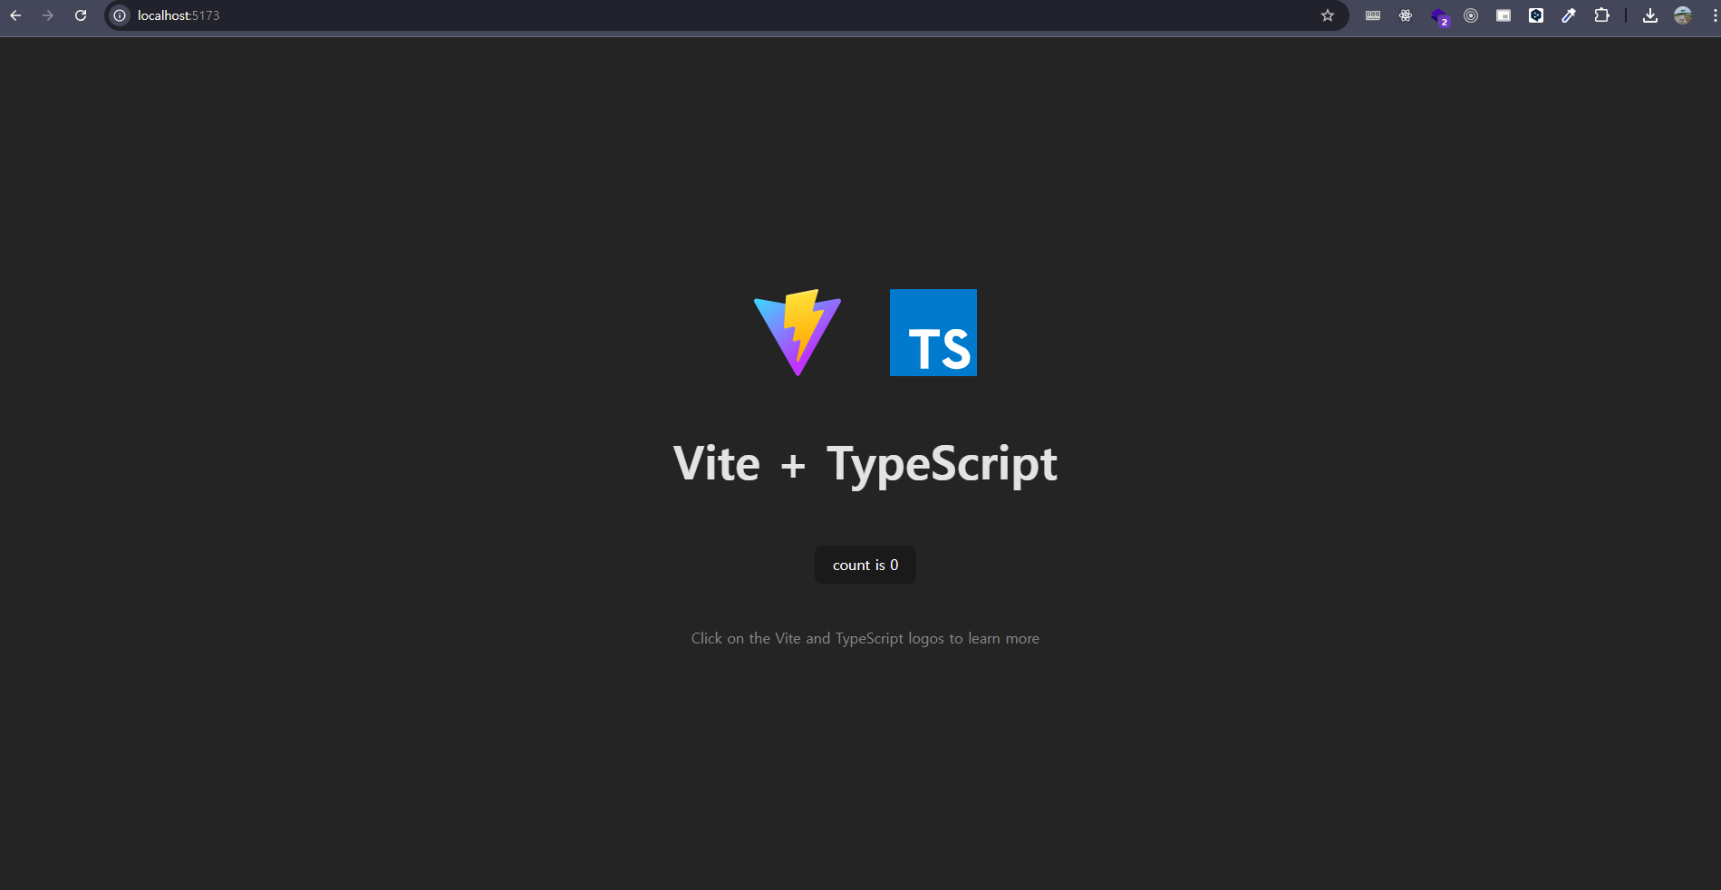
Task: Click the Vite + TypeScript heading
Action: 865,463
